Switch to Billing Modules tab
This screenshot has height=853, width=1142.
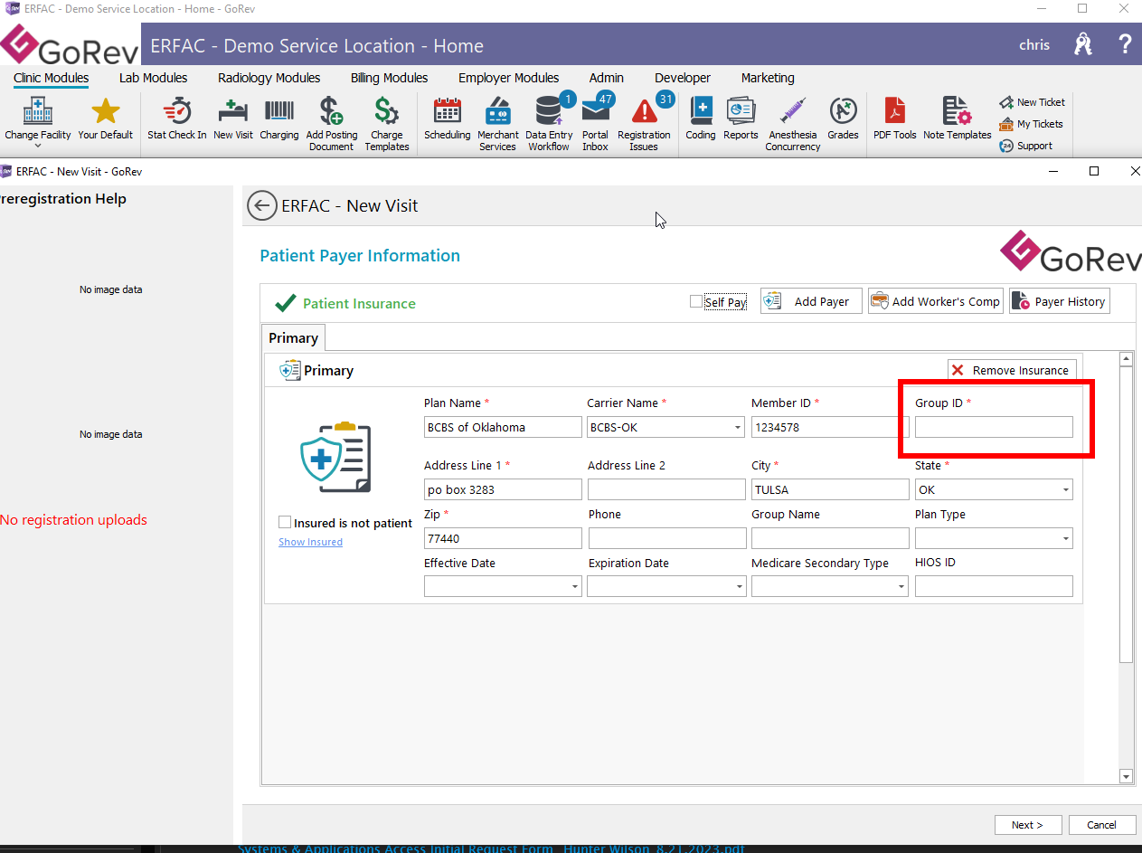click(390, 78)
